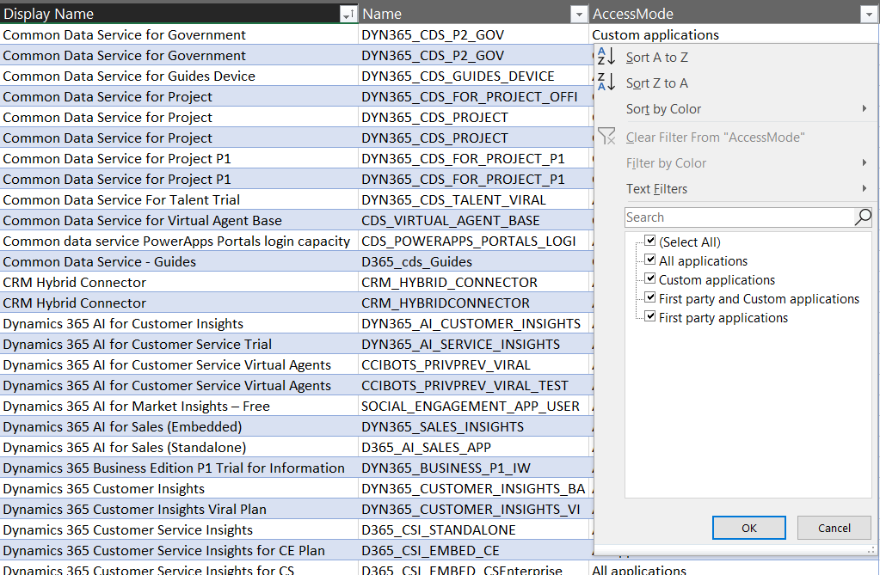Select the Display Name header cell
Screen dimensions: 880x575
(x=179, y=14)
